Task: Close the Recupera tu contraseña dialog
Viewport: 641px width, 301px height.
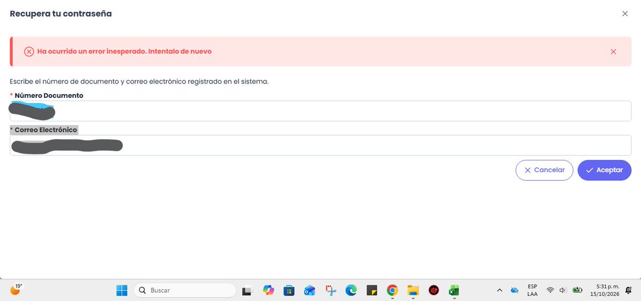Action: (x=625, y=14)
